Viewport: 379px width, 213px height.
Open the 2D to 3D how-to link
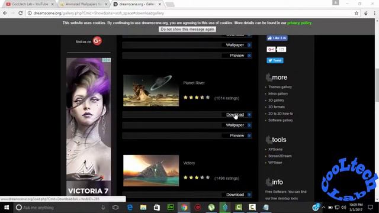click(x=280, y=114)
